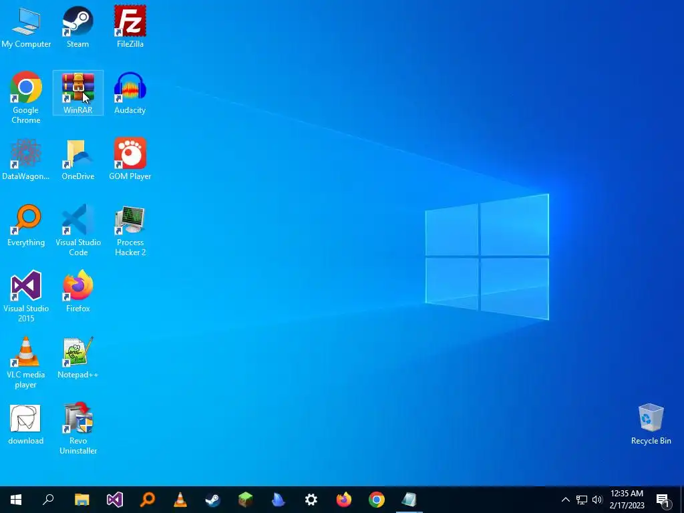Select the Steam desktop shortcut
Image resolution: width=684 pixels, height=513 pixels.
click(77, 27)
